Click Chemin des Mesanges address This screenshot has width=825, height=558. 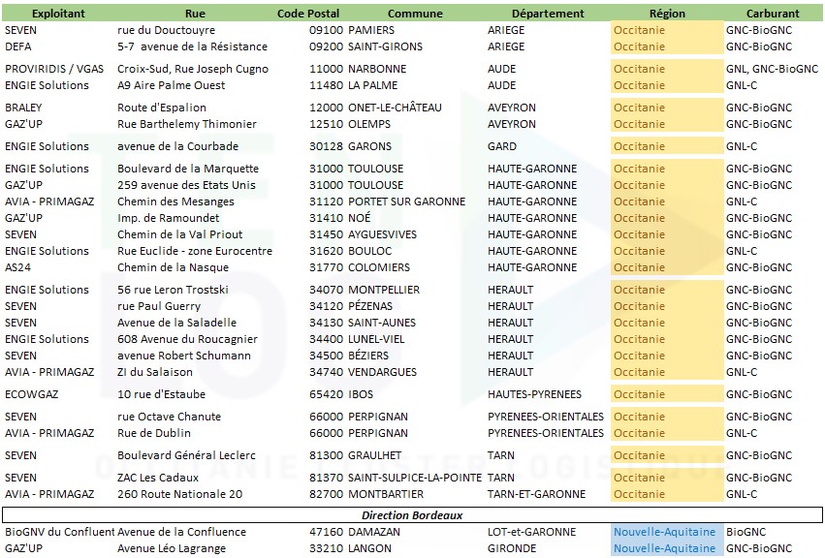(x=175, y=201)
